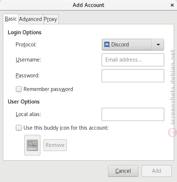Click the pink Debian swirl watermark logo
The image size is (177, 182).
pos(173,132)
